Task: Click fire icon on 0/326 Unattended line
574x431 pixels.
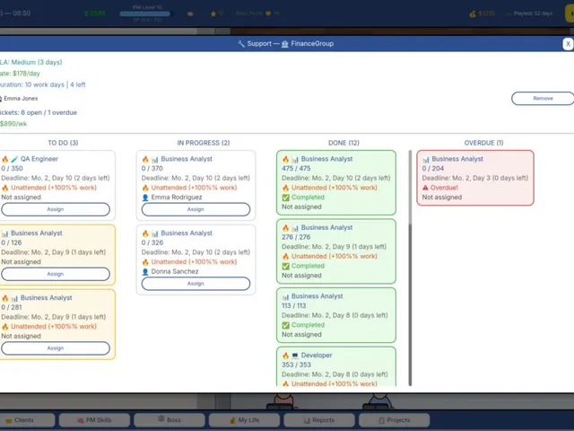Action: (145, 262)
